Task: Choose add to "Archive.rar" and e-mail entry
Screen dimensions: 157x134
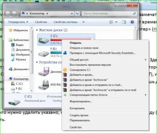Action: click(103, 90)
